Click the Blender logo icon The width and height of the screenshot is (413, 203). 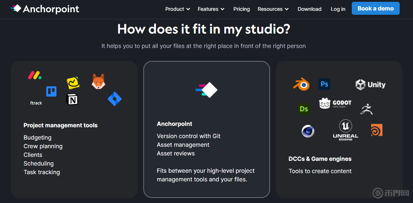pos(301,85)
